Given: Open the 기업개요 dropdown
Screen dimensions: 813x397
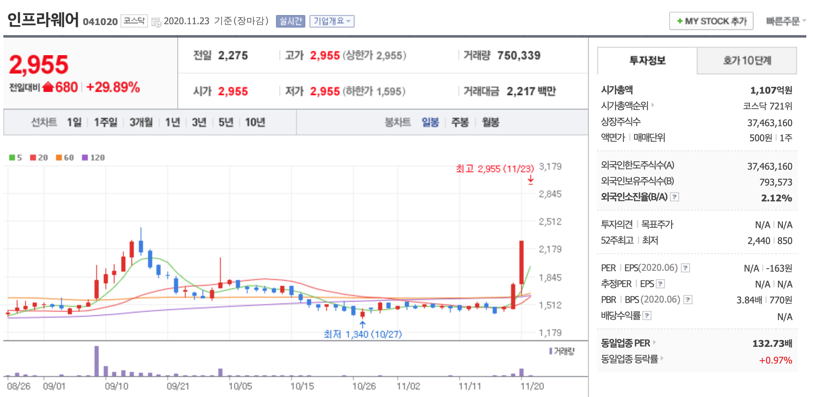Looking at the screenshot, I should [x=332, y=21].
